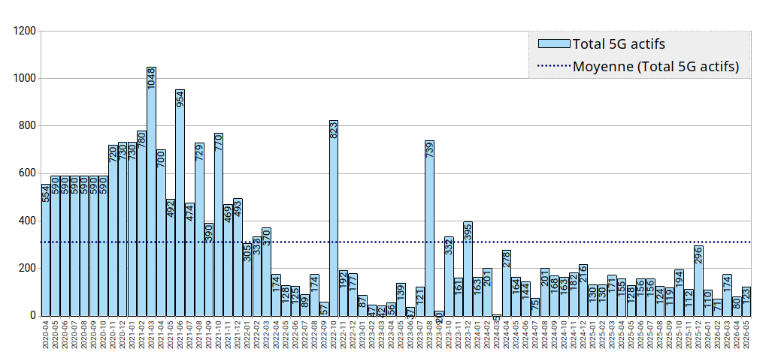
Task: Click the 823 bar for 2022-10
Action: click(x=334, y=218)
